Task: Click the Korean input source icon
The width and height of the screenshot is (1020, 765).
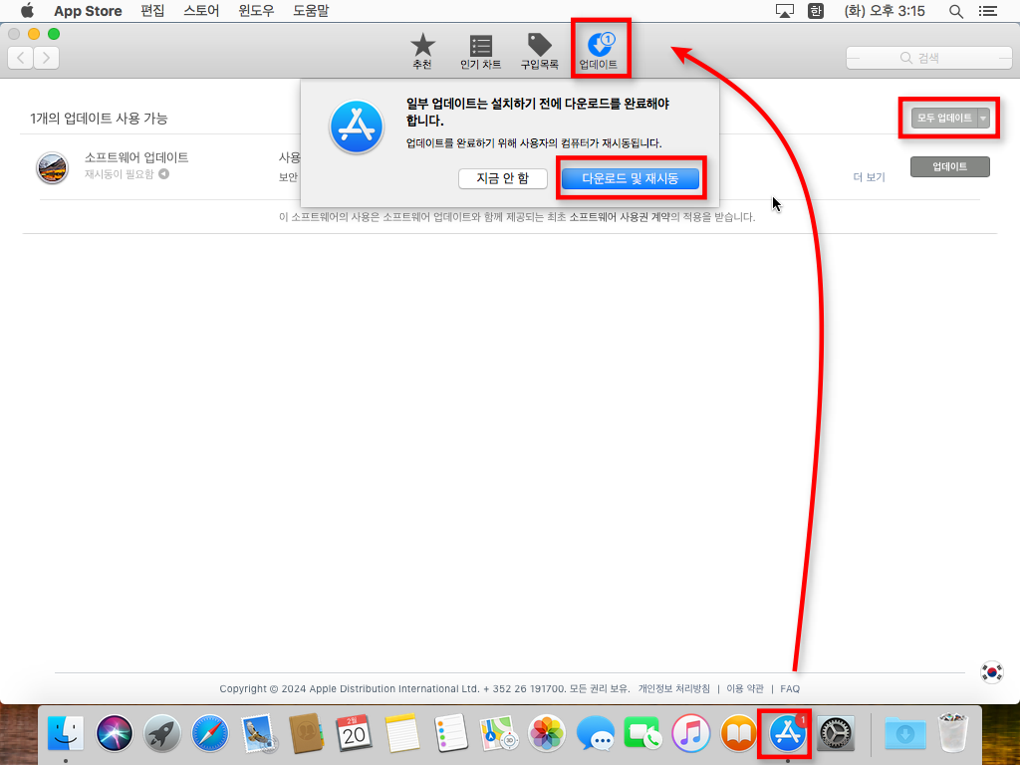Action: click(x=816, y=11)
